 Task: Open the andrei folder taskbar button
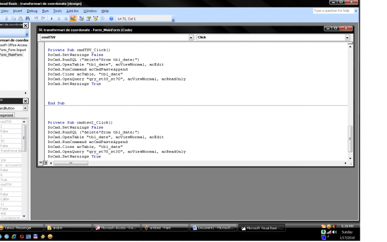point(69,228)
